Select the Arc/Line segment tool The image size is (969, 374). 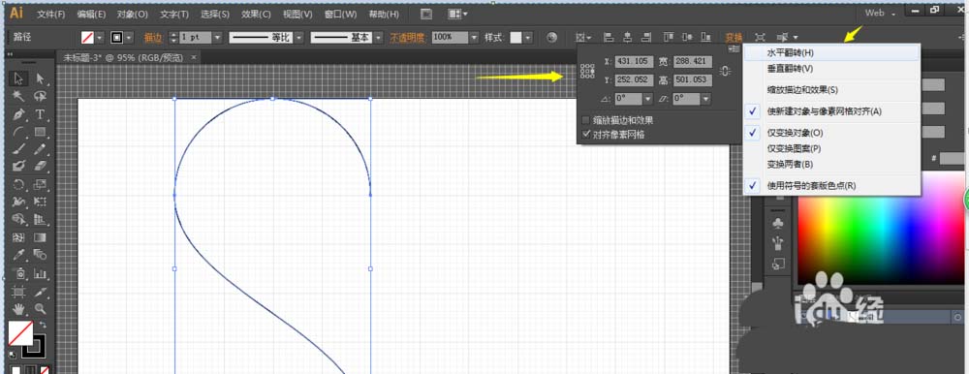point(19,132)
